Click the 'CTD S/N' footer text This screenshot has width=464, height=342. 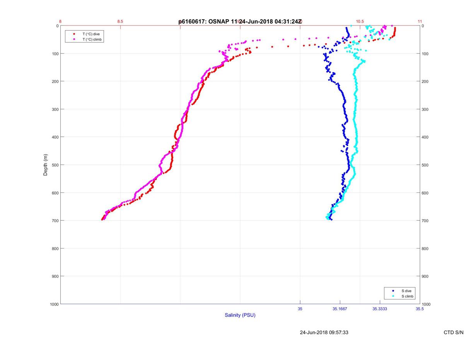pos(453,332)
